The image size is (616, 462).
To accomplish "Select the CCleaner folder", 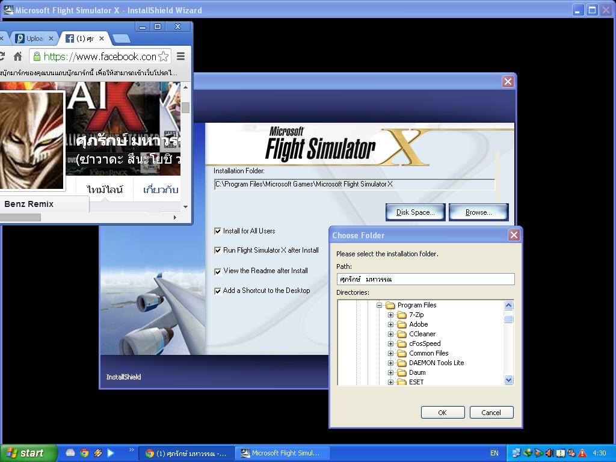I will point(422,334).
